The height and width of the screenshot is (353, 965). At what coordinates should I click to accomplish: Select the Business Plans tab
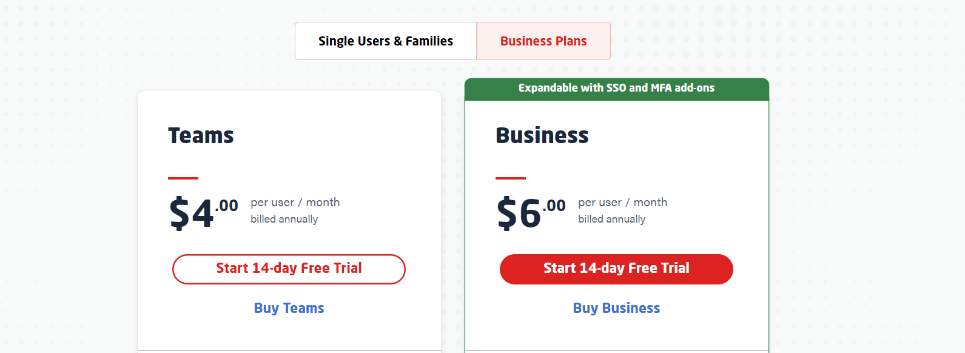tap(543, 41)
